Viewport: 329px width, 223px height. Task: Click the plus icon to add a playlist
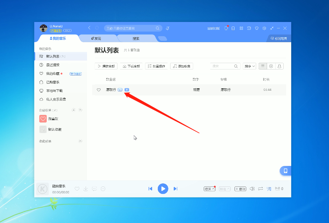pyautogui.click(x=74, y=110)
